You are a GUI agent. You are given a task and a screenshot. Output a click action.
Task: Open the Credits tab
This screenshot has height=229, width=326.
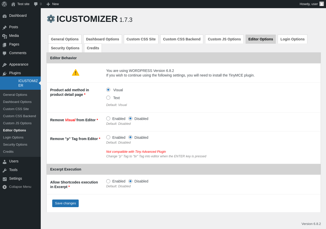coord(93,48)
